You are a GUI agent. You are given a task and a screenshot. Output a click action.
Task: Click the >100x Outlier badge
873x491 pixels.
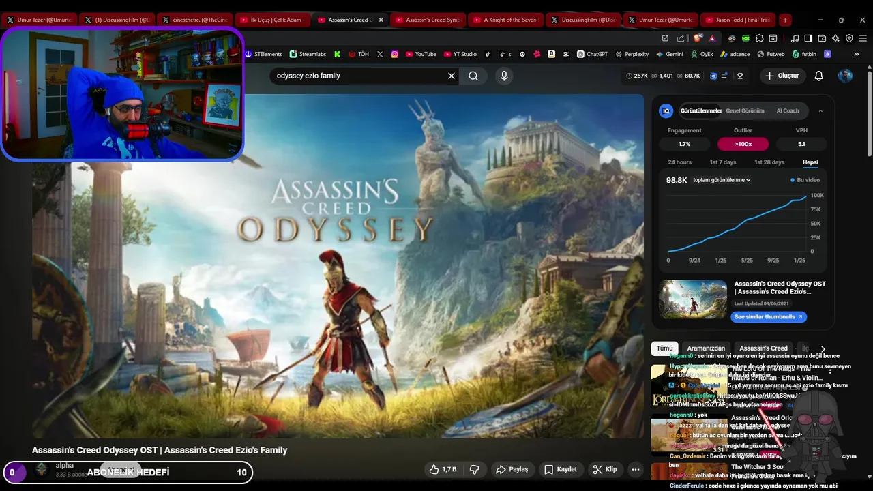point(743,144)
